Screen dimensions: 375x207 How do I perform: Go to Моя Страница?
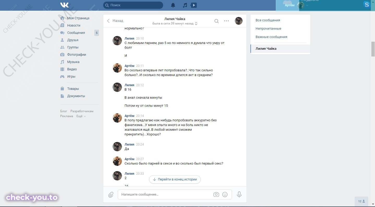[x=78, y=18]
